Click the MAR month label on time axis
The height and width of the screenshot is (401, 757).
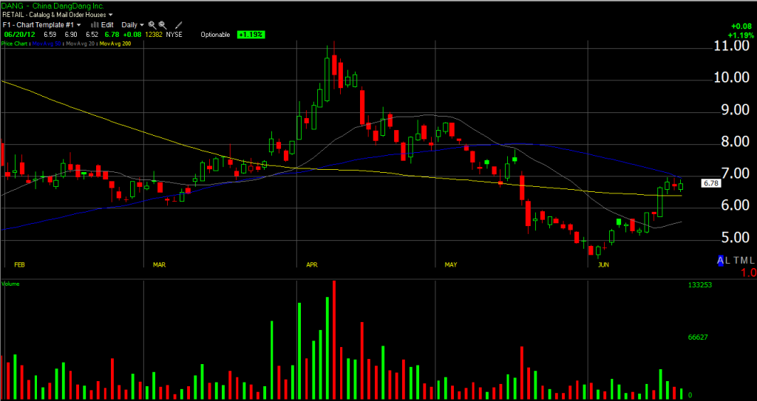click(160, 264)
